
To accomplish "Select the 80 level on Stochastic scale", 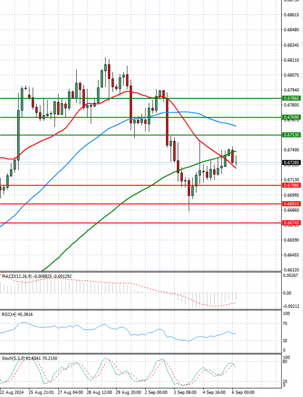I will pos(284,362).
